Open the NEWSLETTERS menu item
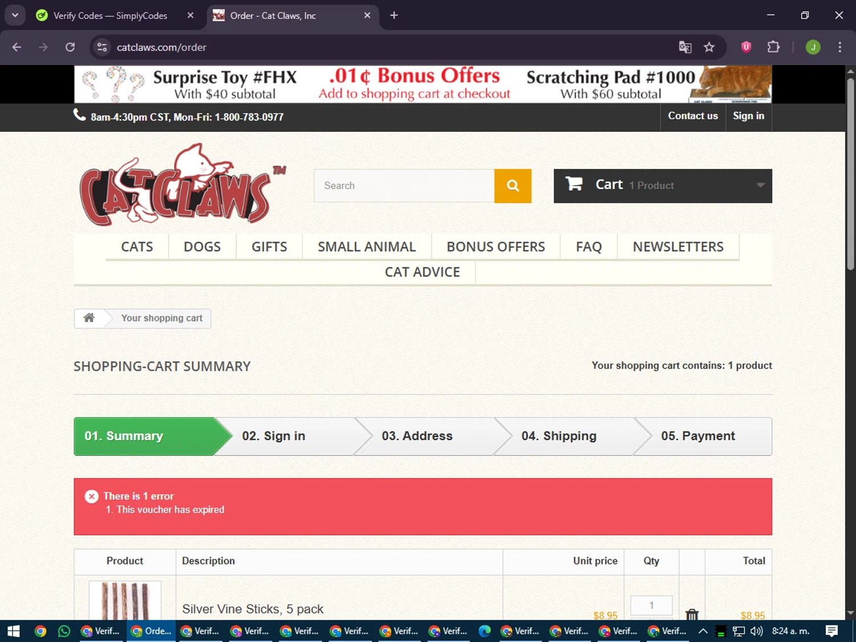Image resolution: width=856 pixels, height=642 pixels. pos(678,247)
